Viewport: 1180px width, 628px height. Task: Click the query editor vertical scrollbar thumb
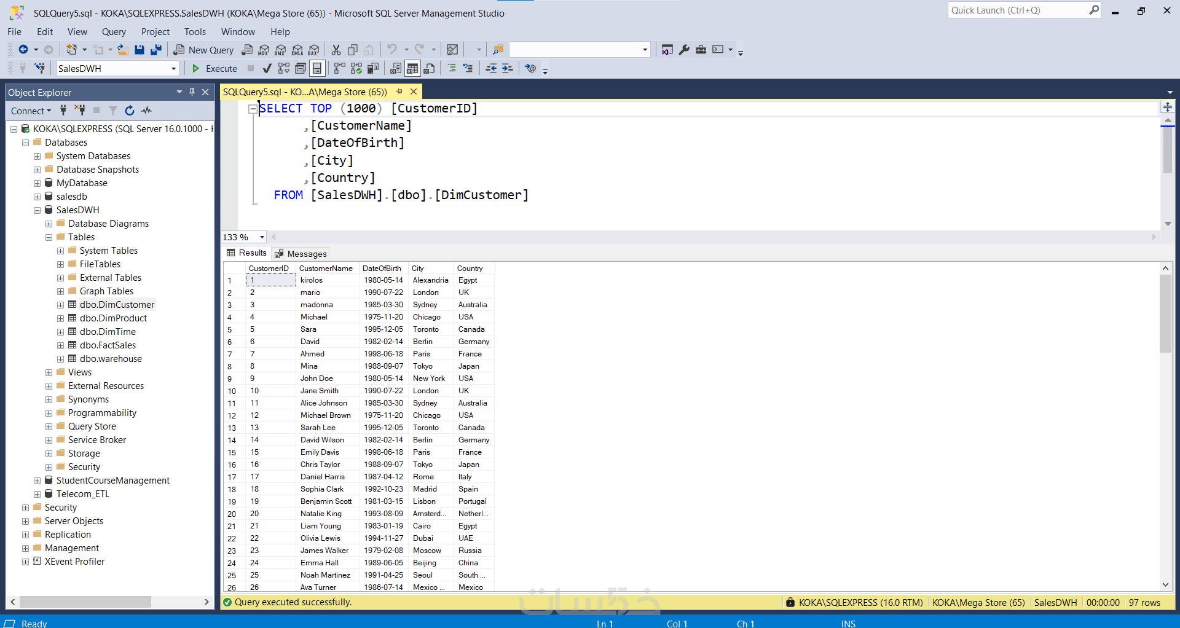click(x=1168, y=151)
